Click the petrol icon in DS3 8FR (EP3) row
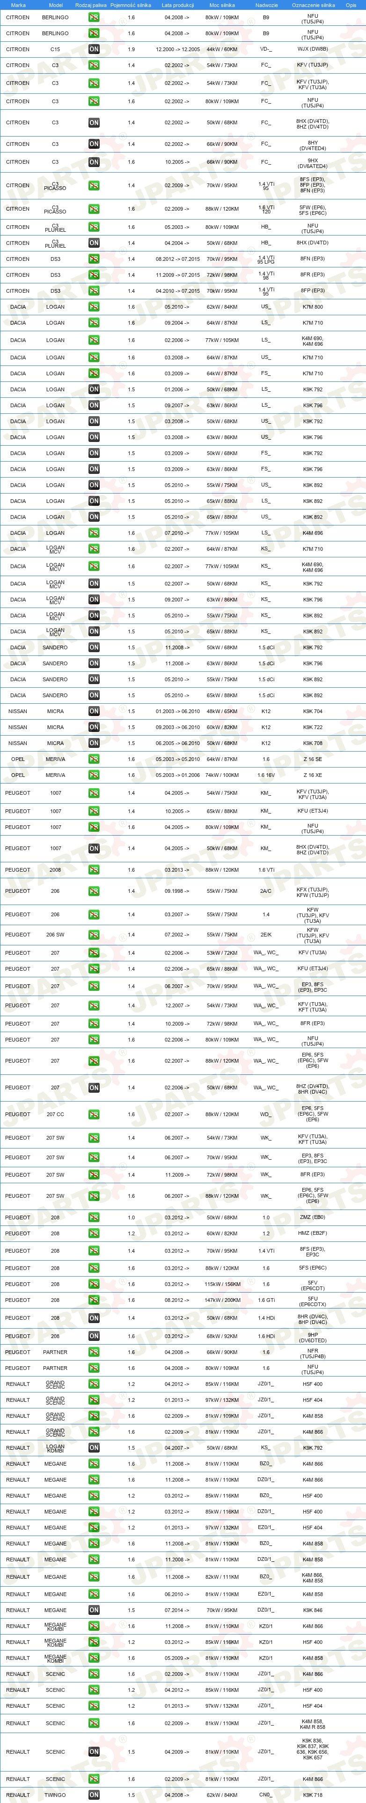366x1803 pixels. [x=94, y=275]
